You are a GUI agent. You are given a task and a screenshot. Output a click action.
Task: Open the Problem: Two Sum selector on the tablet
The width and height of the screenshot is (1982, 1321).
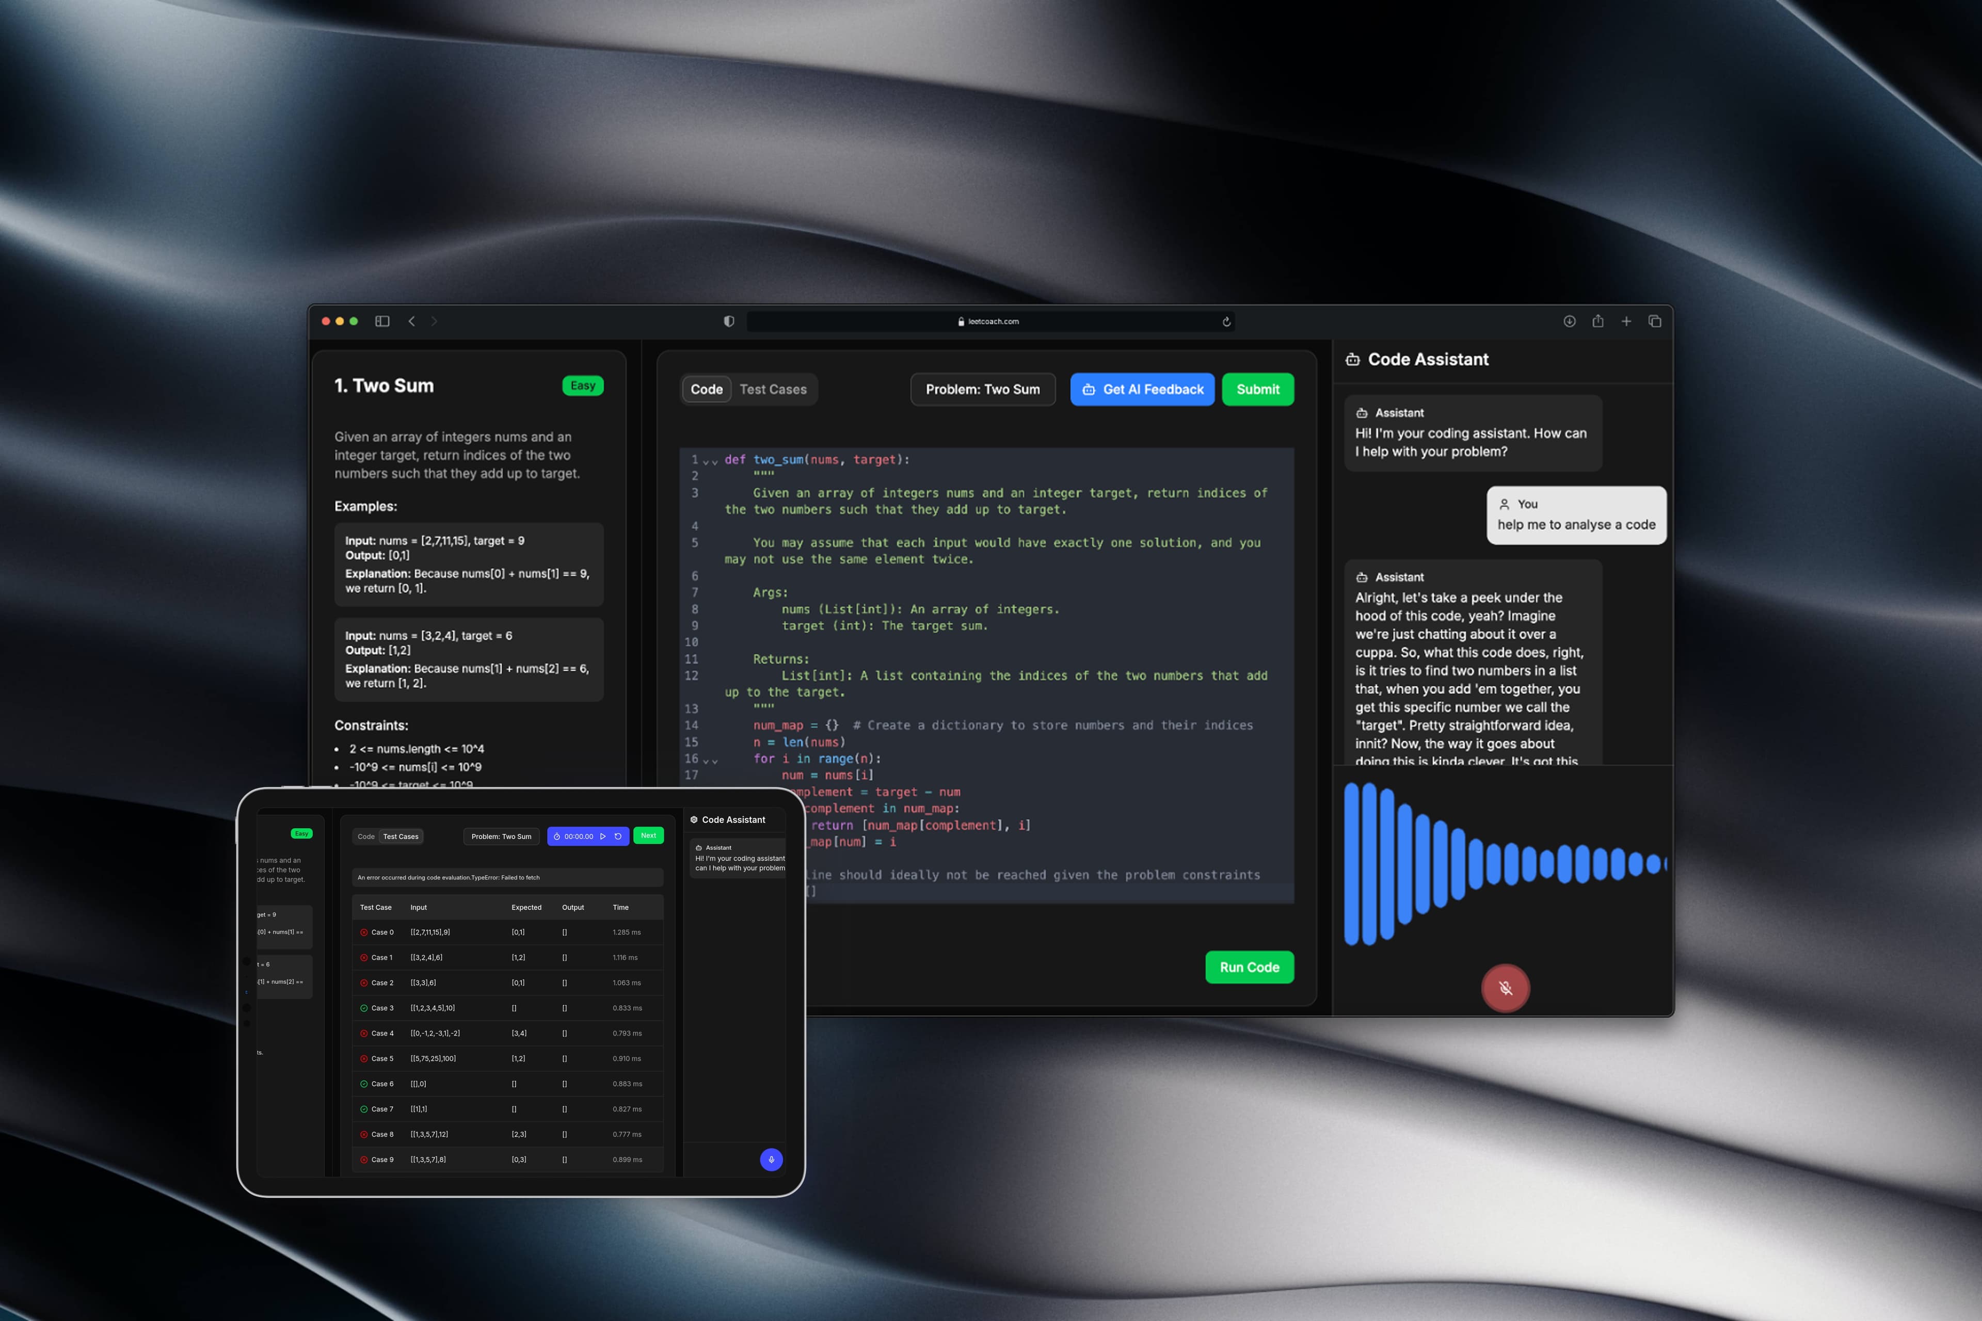pos(501,836)
